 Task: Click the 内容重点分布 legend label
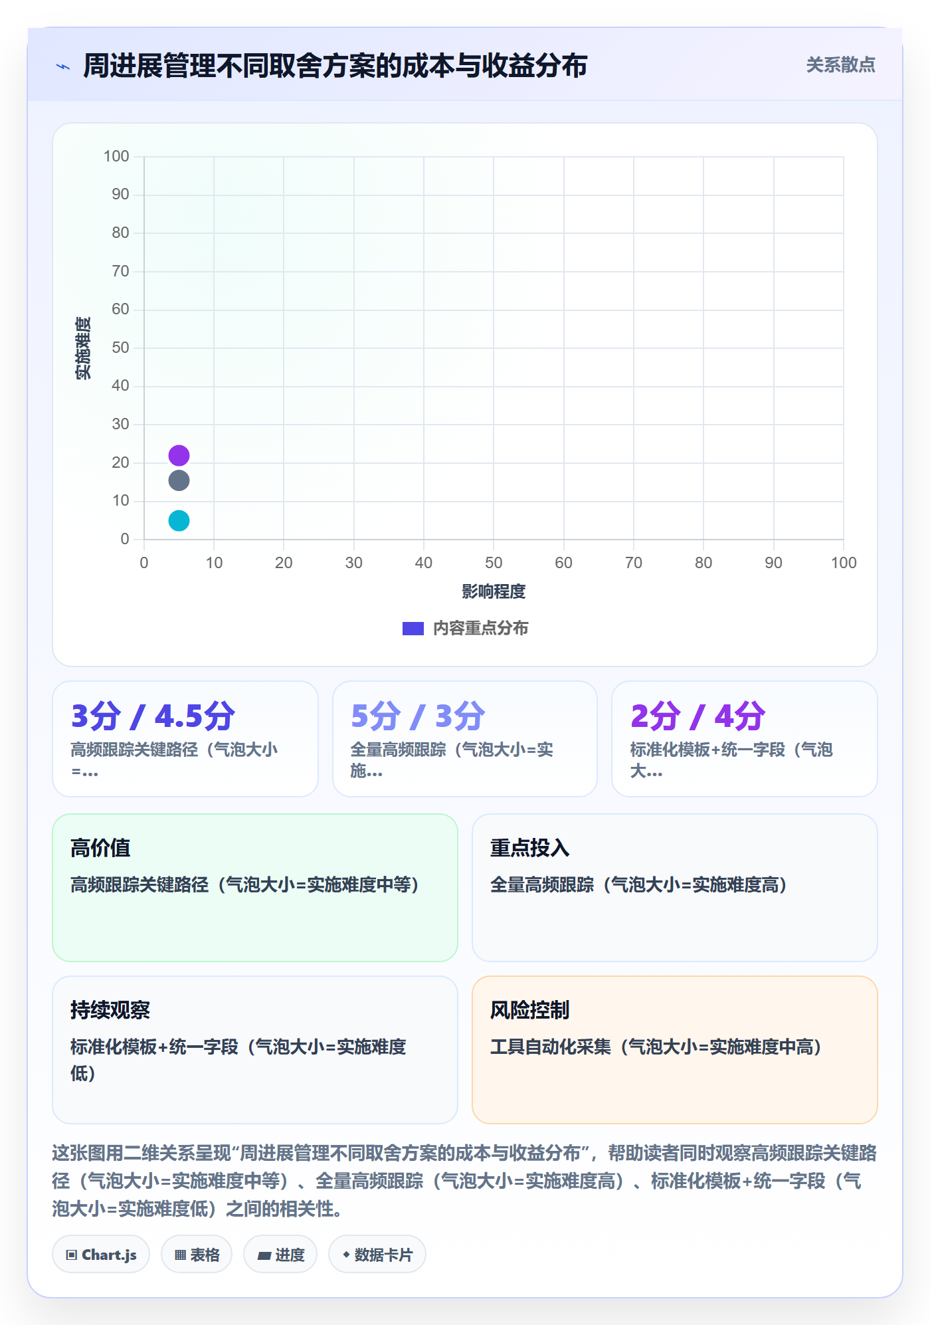(x=480, y=628)
